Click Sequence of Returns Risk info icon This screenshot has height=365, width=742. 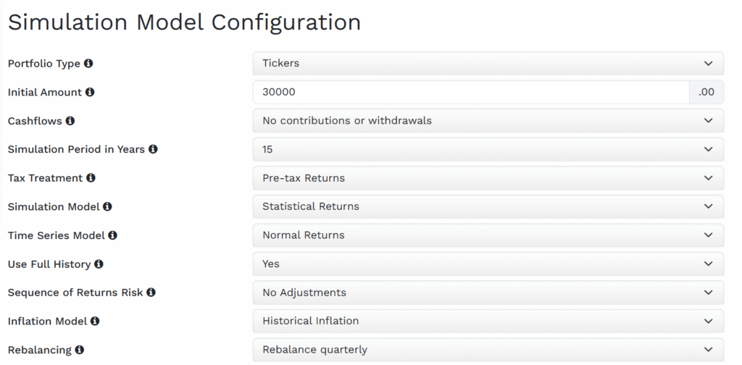[151, 293]
